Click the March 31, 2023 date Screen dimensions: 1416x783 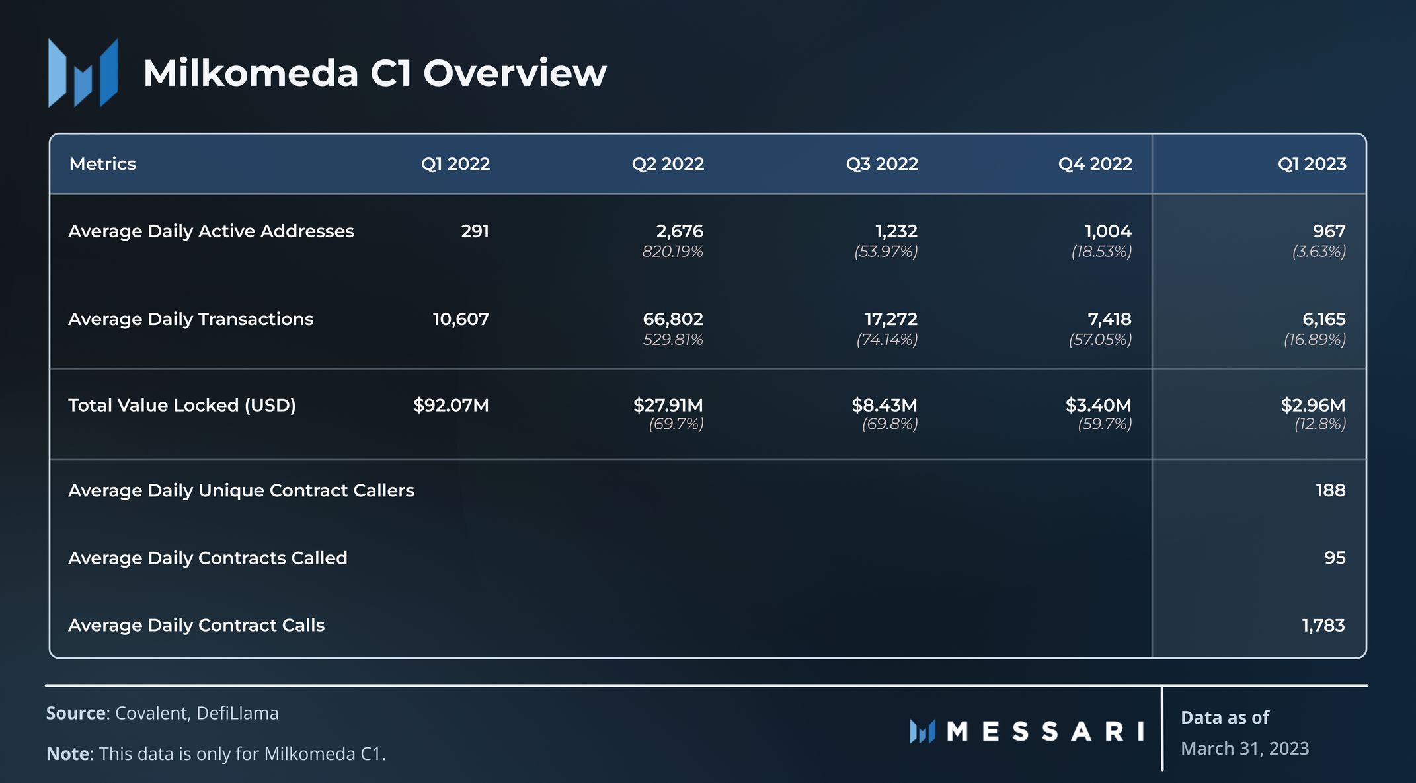[x=1244, y=748]
